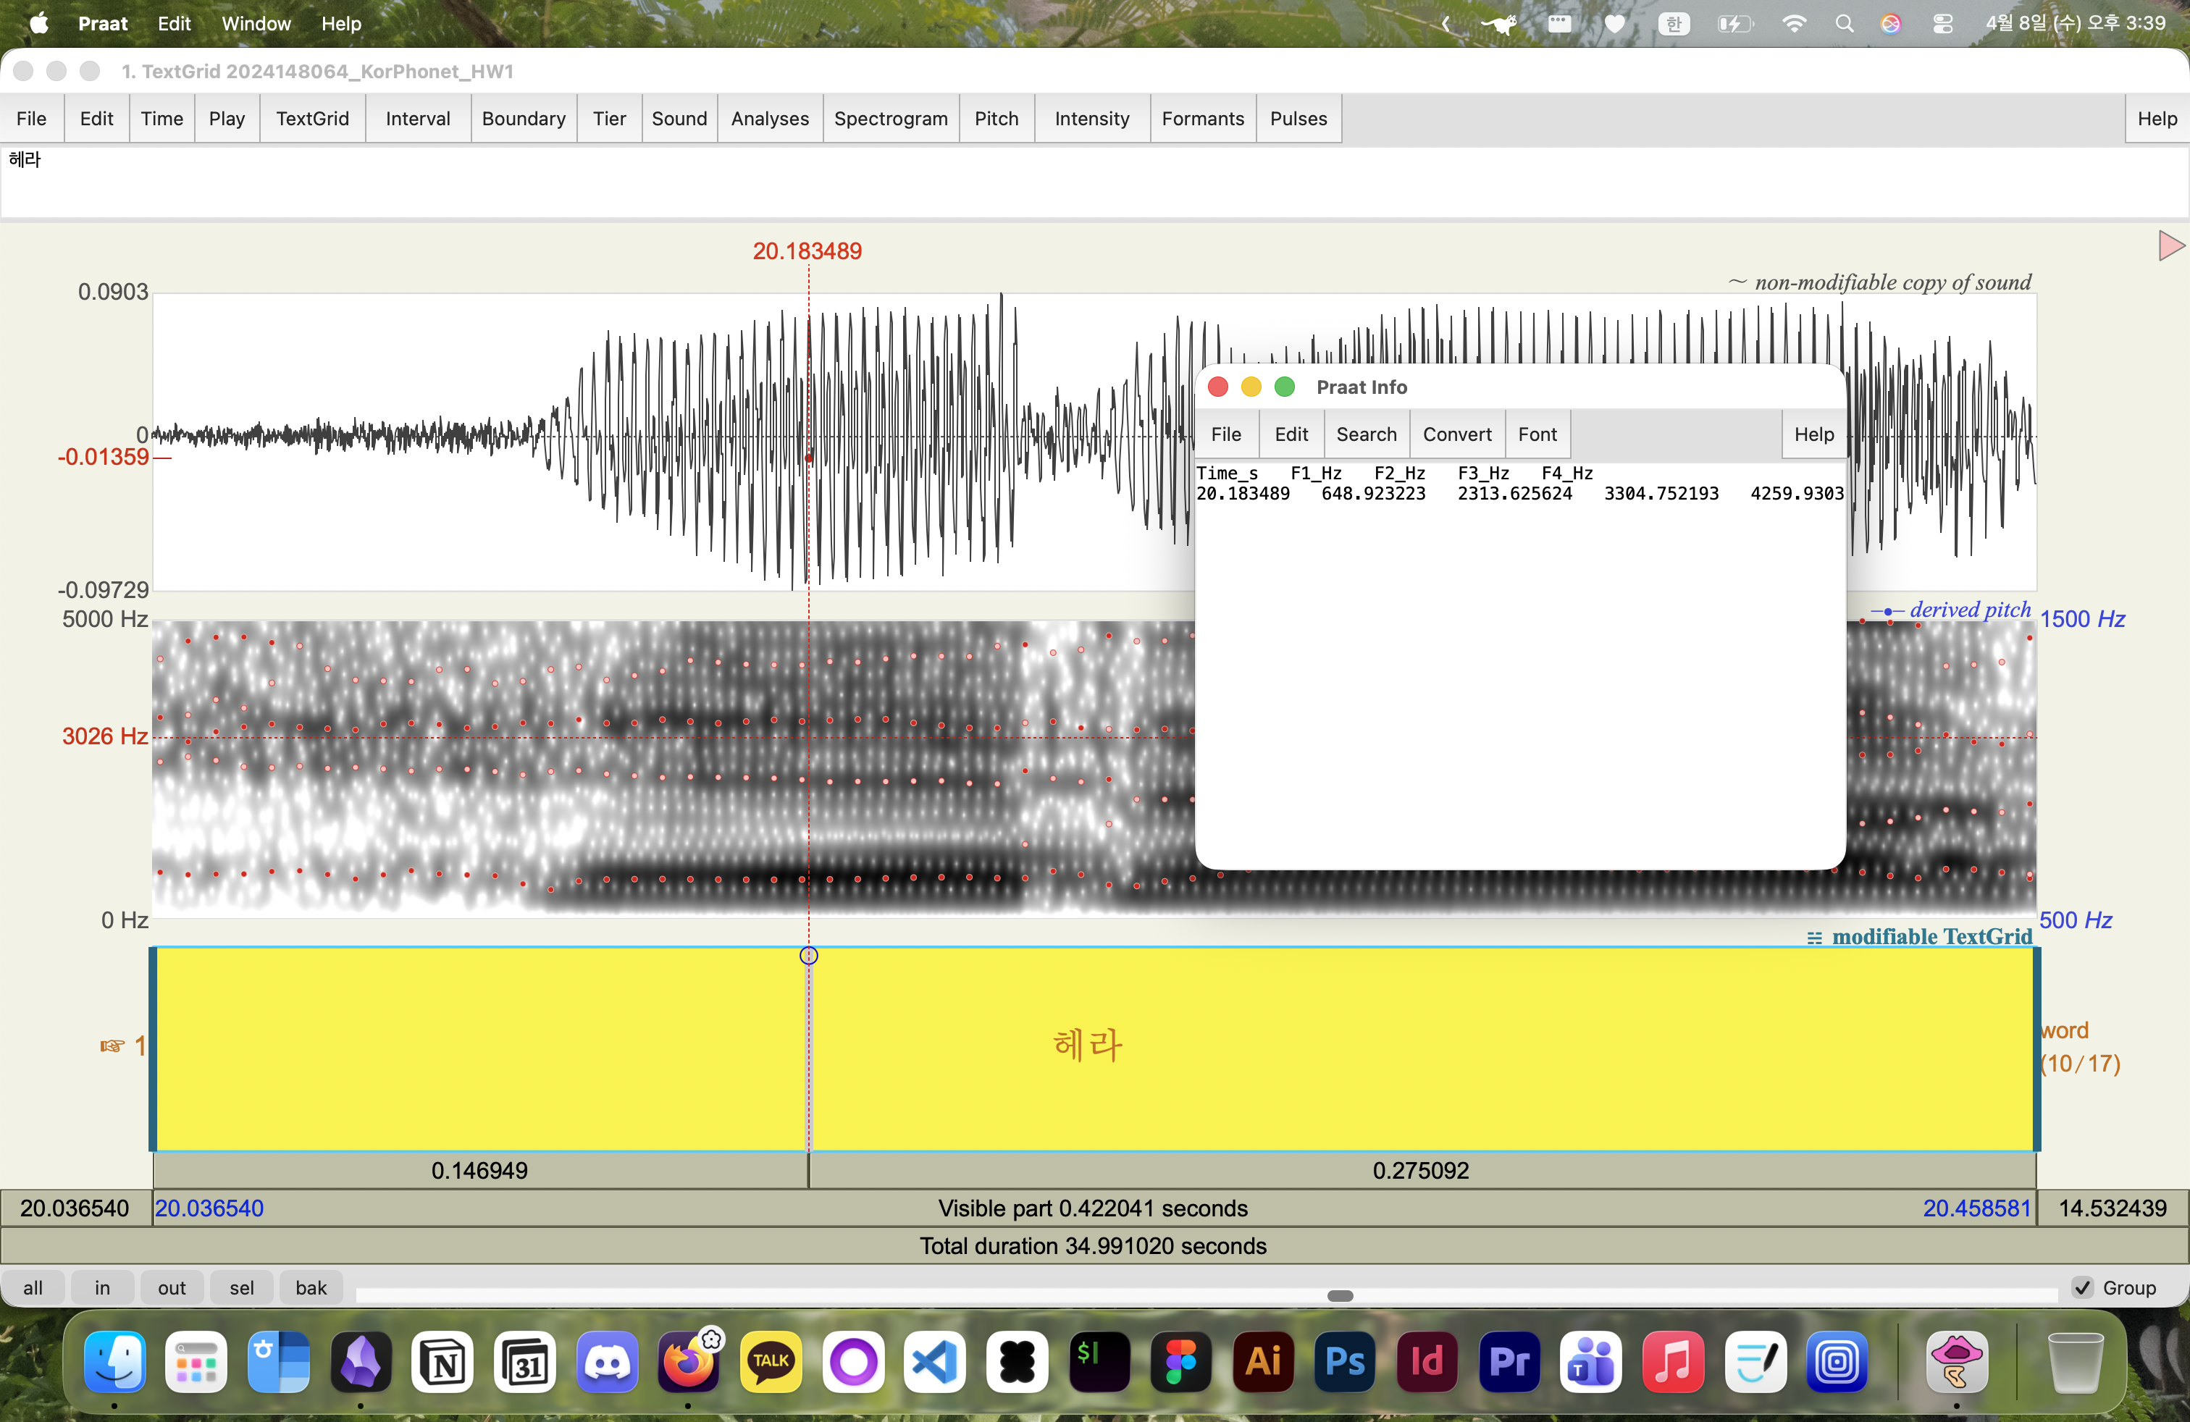2190x1422 pixels.
Task: Click the 'sel' zoom button
Action: pyautogui.click(x=241, y=1288)
